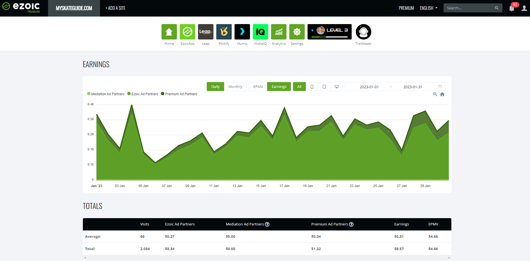Screen dimensions: 530x261
Task: Select the MYSKATEGUIDE.COM site tab
Action: pyautogui.click(x=74, y=8)
